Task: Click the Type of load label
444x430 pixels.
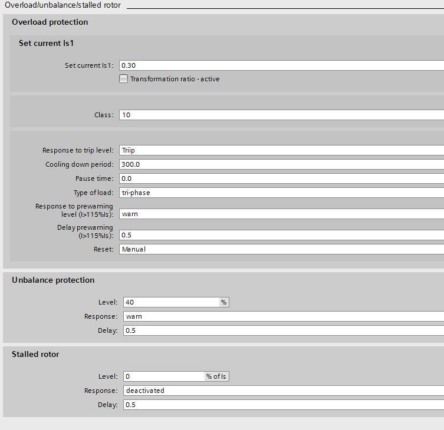Action: (93, 193)
